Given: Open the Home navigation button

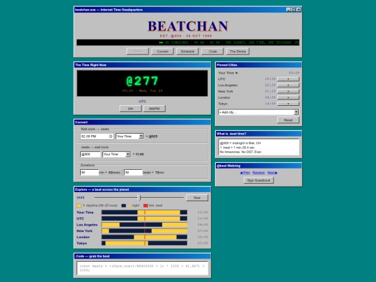Looking at the screenshot, I should [138, 52].
